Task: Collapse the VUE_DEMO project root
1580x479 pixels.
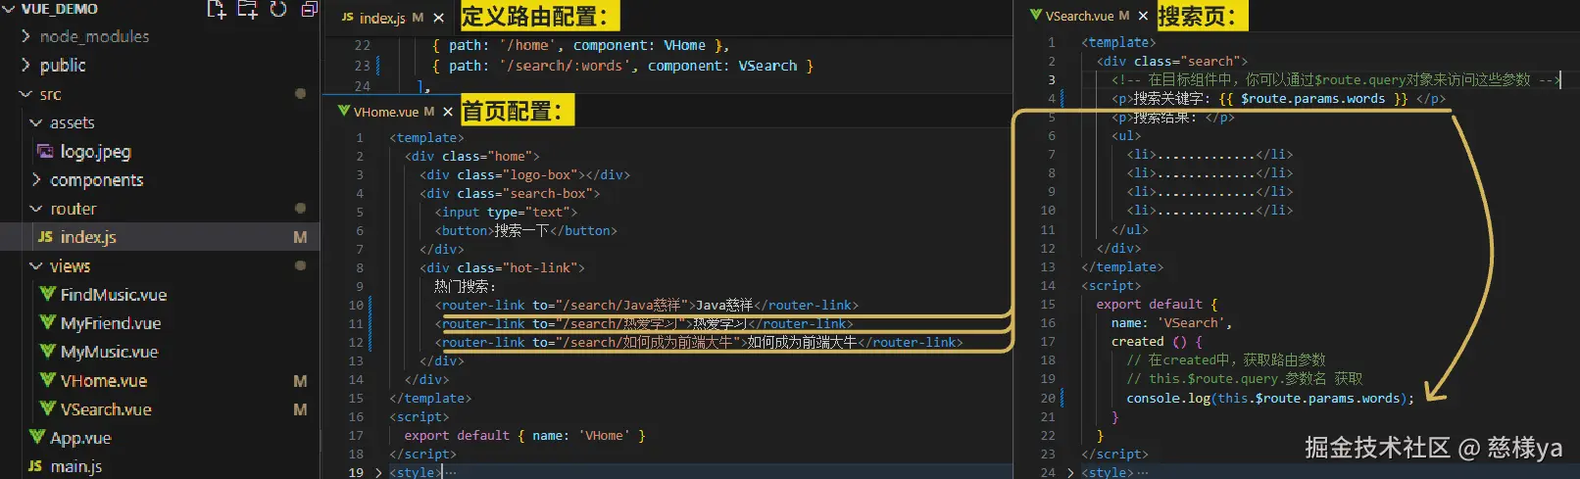Action: pos(9,9)
